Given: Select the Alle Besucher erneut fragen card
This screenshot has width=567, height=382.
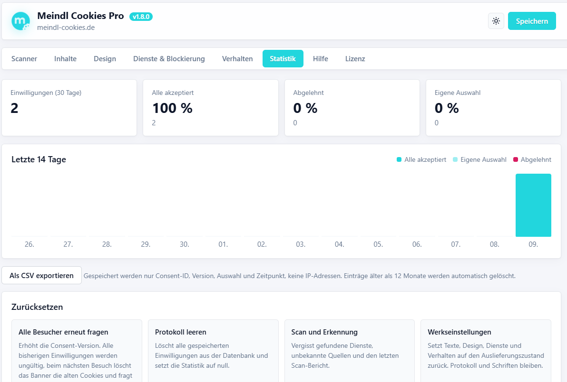Looking at the screenshot, I should point(77,351).
